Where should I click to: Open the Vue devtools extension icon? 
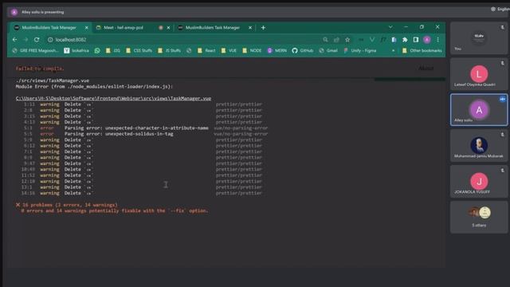pyautogui.click(x=372, y=40)
